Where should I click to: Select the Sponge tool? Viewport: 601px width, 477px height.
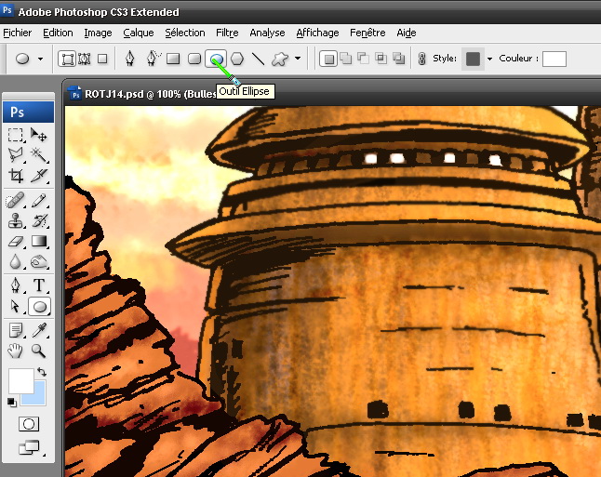pos(39,262)
